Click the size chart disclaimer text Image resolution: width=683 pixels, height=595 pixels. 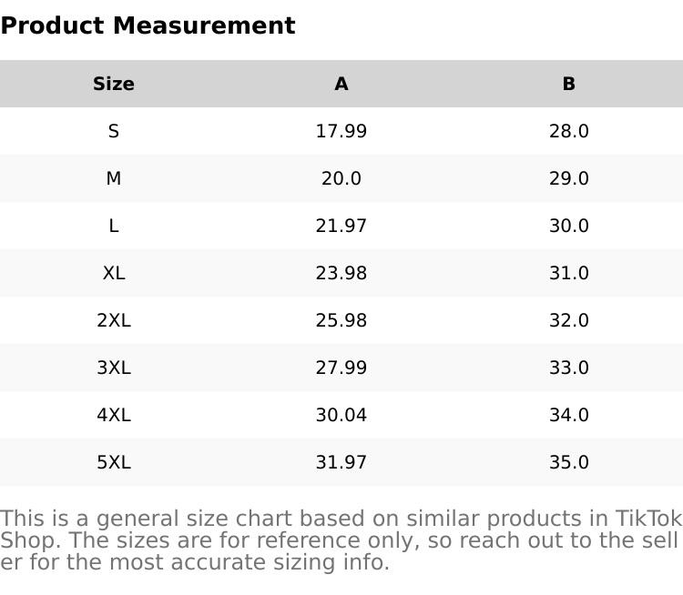[x=341, y=540]
